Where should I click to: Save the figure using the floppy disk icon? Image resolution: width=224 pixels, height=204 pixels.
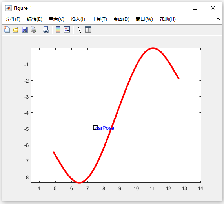25,29
